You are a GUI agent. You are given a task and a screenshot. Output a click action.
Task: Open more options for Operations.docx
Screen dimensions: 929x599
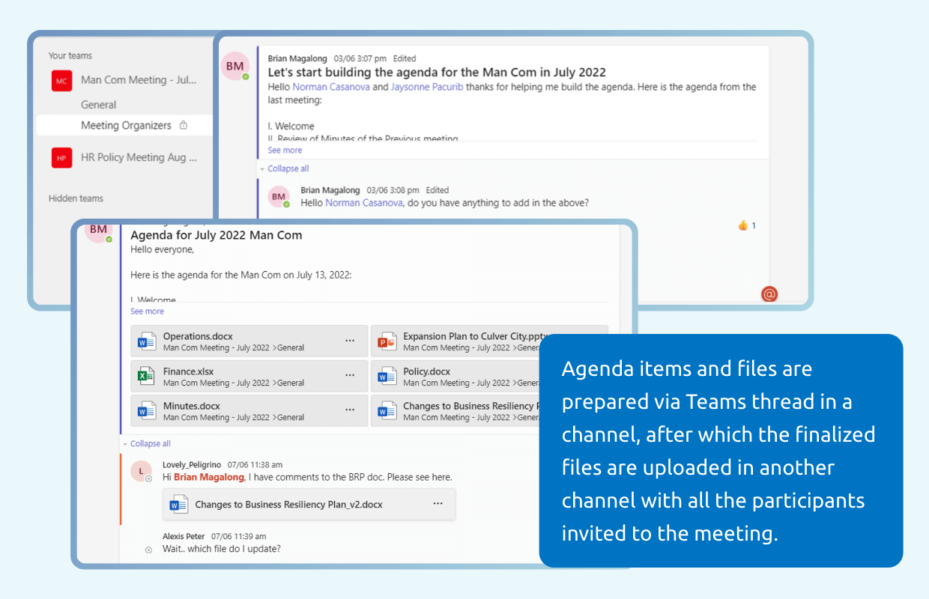[350, 341]
